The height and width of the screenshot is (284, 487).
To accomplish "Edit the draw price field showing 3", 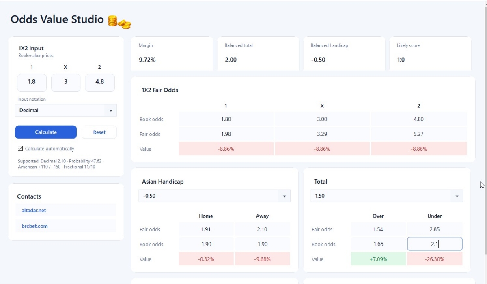I will click(66, 82).
